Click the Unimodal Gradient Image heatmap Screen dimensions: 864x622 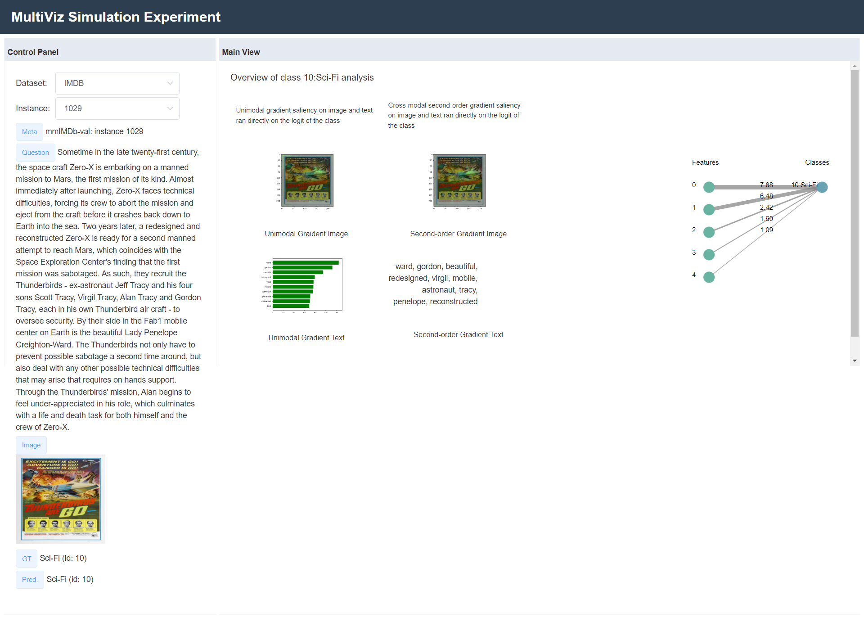(306, 181)
